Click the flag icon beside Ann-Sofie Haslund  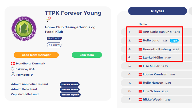coord(140,32)
